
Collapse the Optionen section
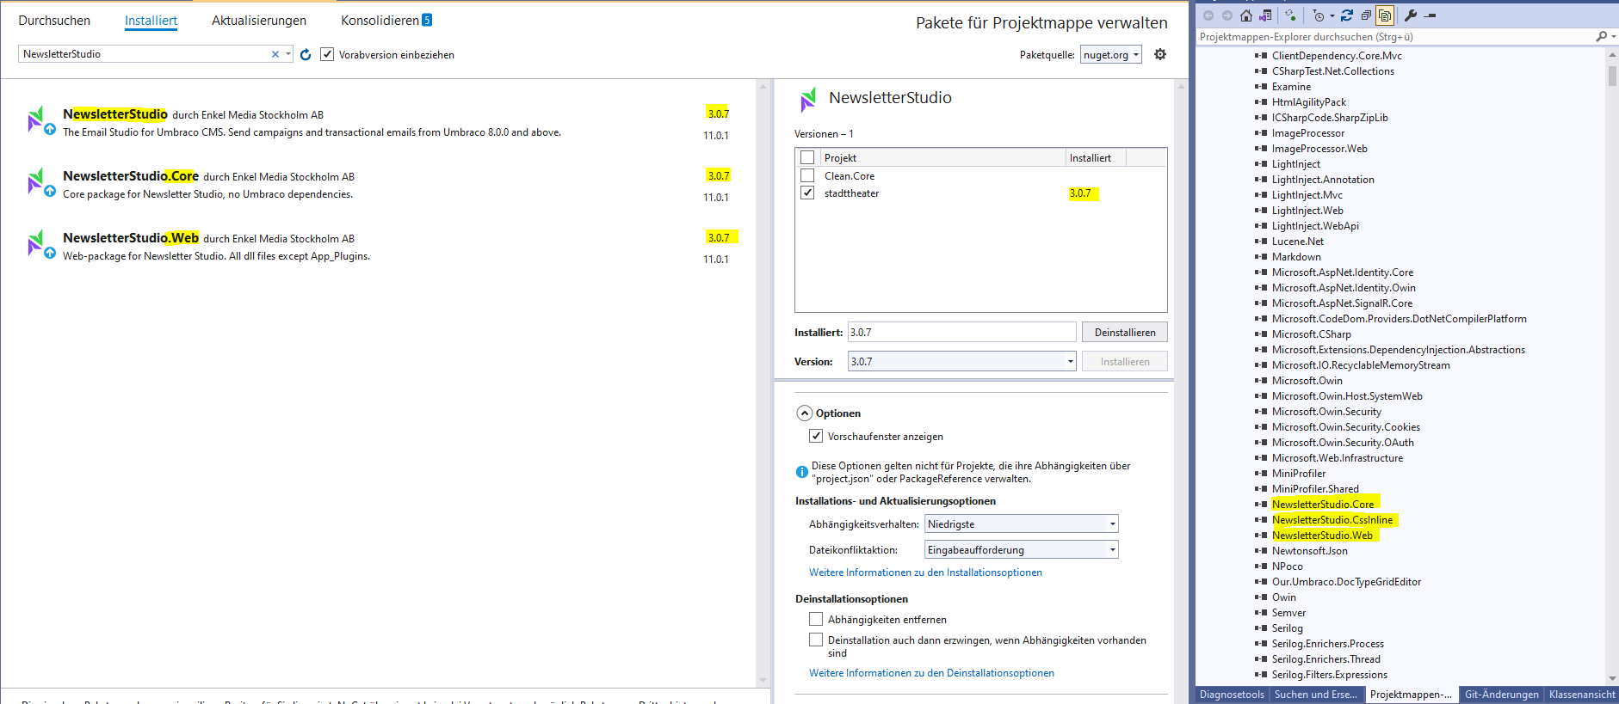804,413
